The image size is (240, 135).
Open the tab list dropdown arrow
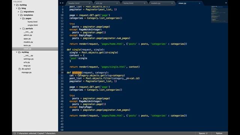pyautogui.click(x=226, y=3)
